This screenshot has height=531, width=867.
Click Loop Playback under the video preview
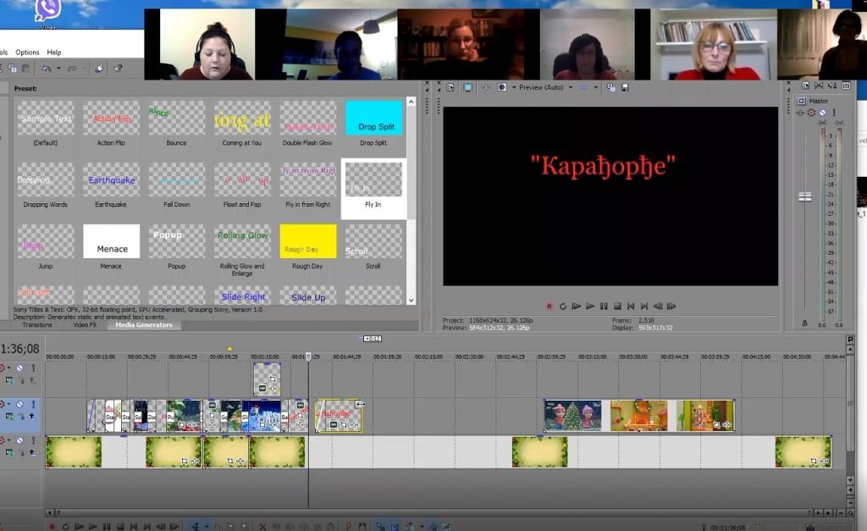(x=563, y=306)
